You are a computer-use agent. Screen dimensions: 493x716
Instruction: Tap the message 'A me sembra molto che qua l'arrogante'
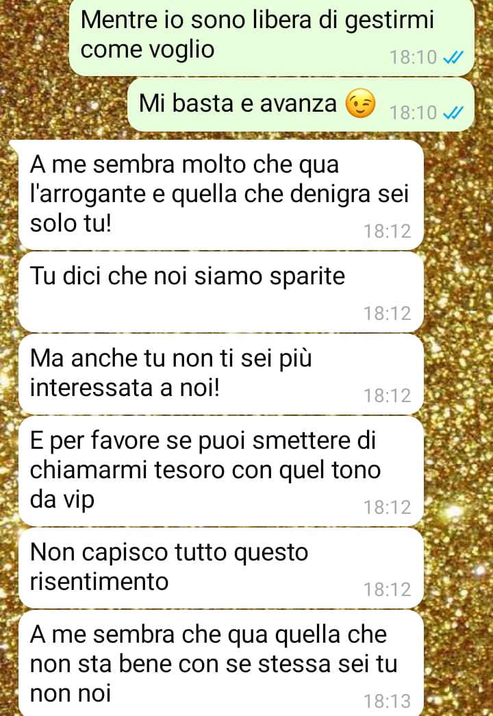coord(221,195)
